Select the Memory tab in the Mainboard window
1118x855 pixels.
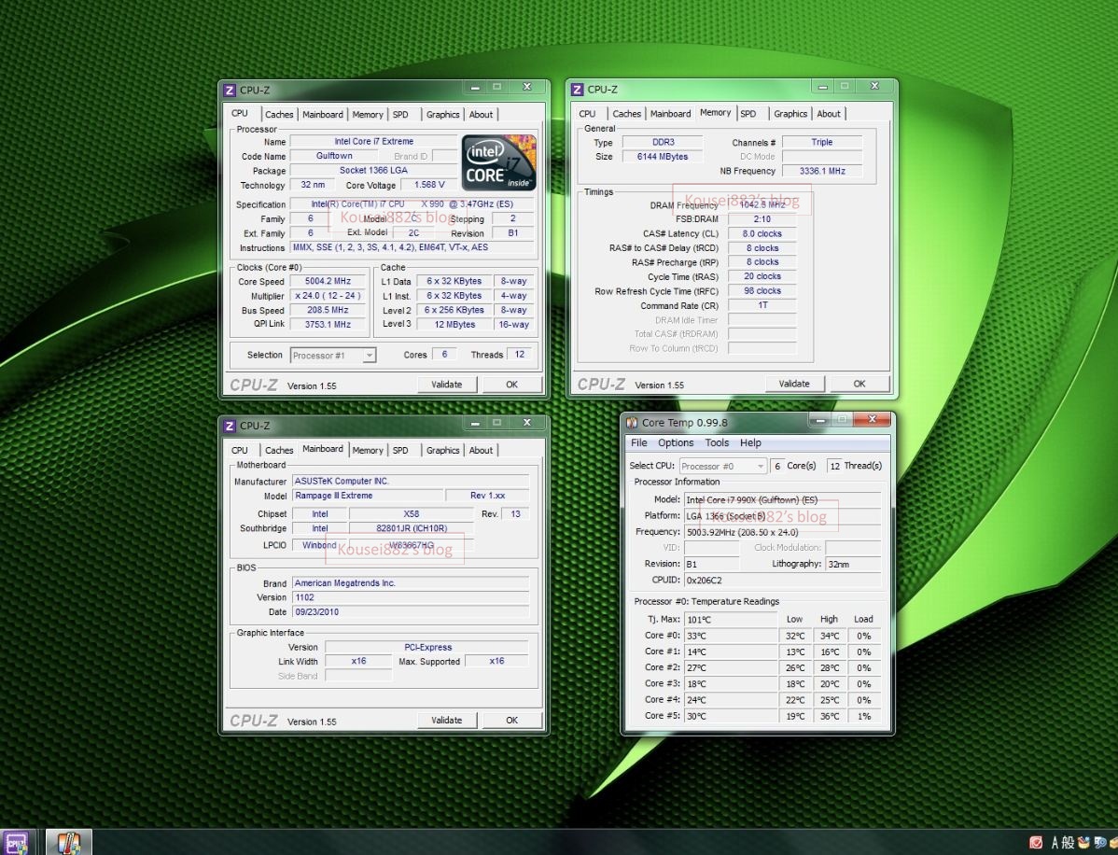point(367,450)
